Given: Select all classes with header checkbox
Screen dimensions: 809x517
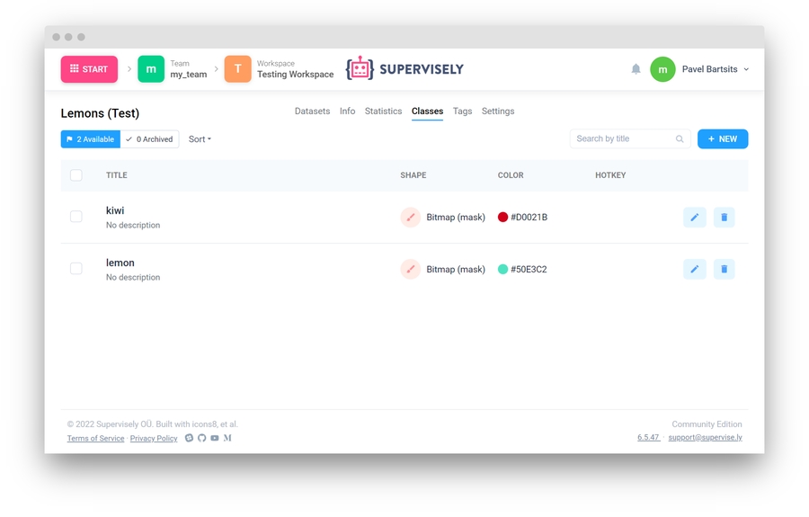Looking at the screenshot, I should [76, 175].
